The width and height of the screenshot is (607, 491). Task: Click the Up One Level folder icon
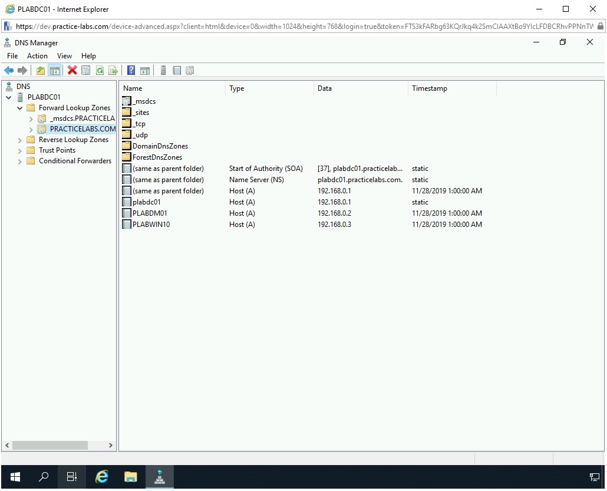[40, 71]
